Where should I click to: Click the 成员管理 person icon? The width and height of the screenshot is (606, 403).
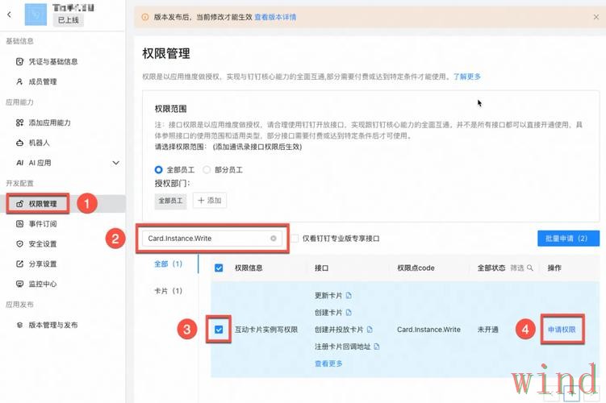[x=19, y=81]
